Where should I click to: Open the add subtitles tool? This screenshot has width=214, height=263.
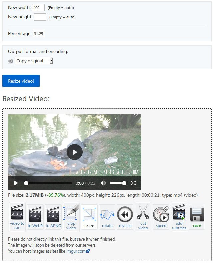coord(179,217)
